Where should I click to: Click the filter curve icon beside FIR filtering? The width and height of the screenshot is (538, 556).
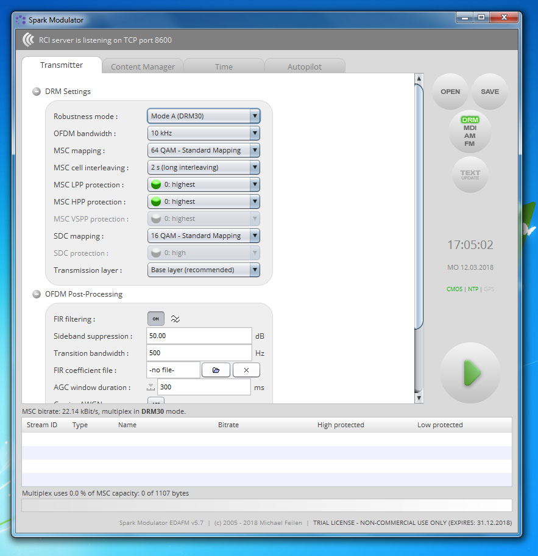tap(175, 319)
